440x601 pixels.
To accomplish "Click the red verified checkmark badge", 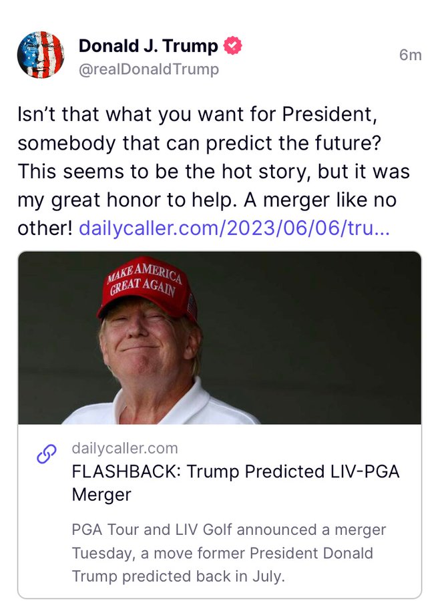I will tap(233, 45).
